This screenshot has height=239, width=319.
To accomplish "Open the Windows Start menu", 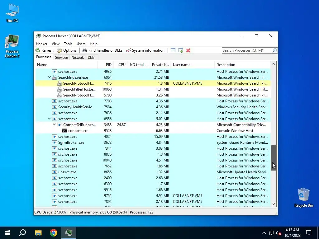I will (x=7, y=233).
